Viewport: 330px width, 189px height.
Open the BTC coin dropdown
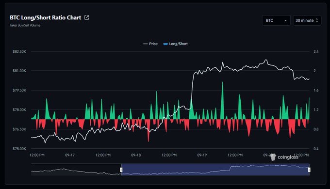(276, 20)
